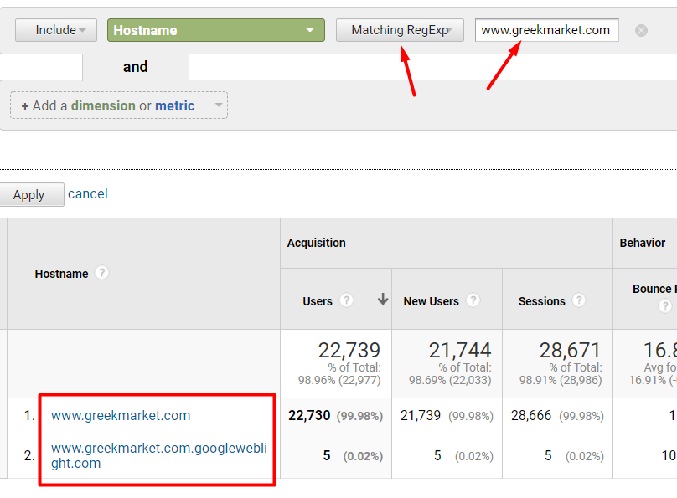Click the Hostname column header
This screenshot has height=498, width=677.
tap(61, 274)
